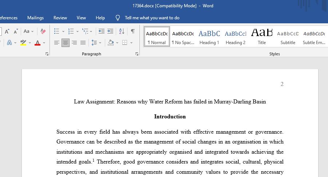Justify paragraph text

click(x=83, y=43)
